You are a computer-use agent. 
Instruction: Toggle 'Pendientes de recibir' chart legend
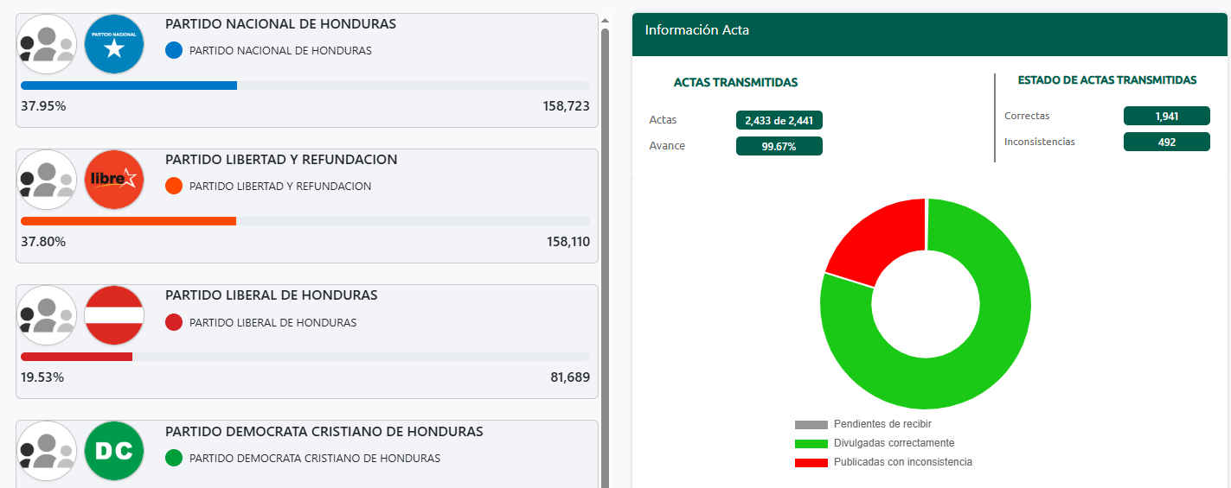[x=882, y=424]
